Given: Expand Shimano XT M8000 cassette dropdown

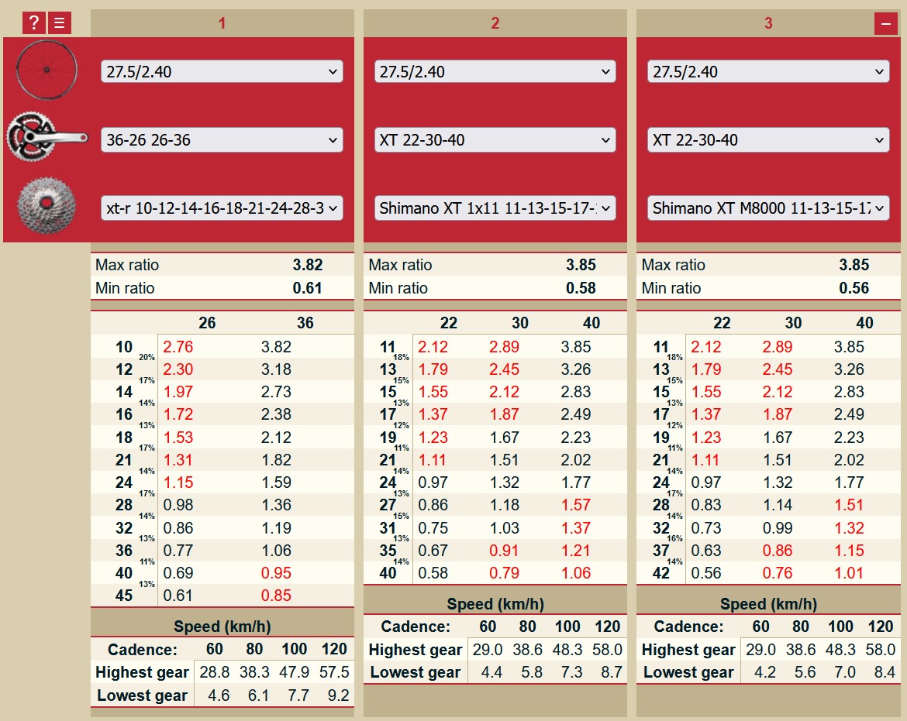Looking at the screenshot, I should point(767,208).
